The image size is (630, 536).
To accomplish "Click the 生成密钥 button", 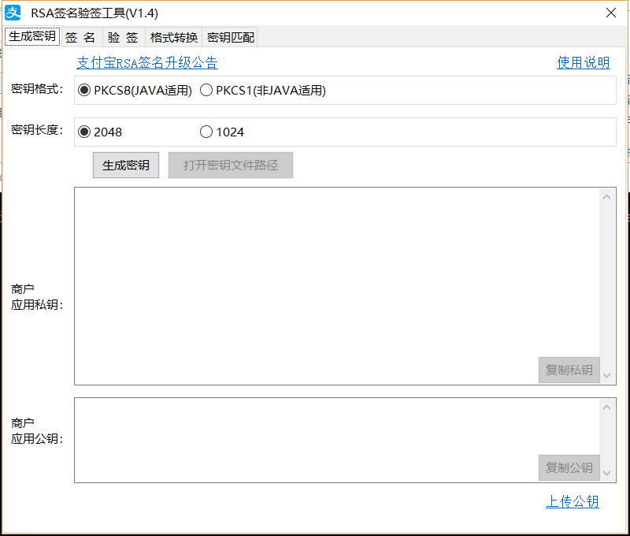I will 125,165.
